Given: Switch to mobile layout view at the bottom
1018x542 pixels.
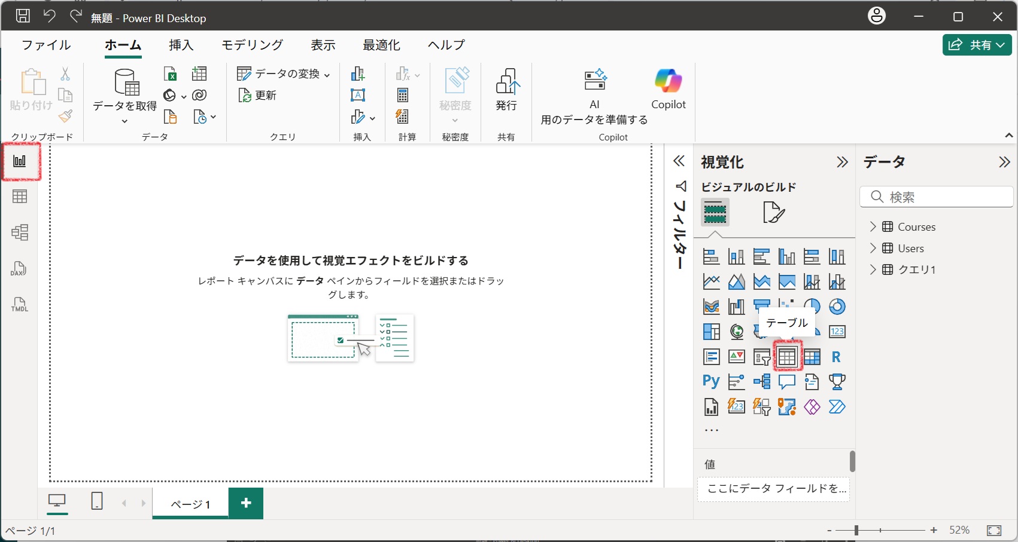Looking at the screenshot, I should pyautogui.click(x=97, y=501).
